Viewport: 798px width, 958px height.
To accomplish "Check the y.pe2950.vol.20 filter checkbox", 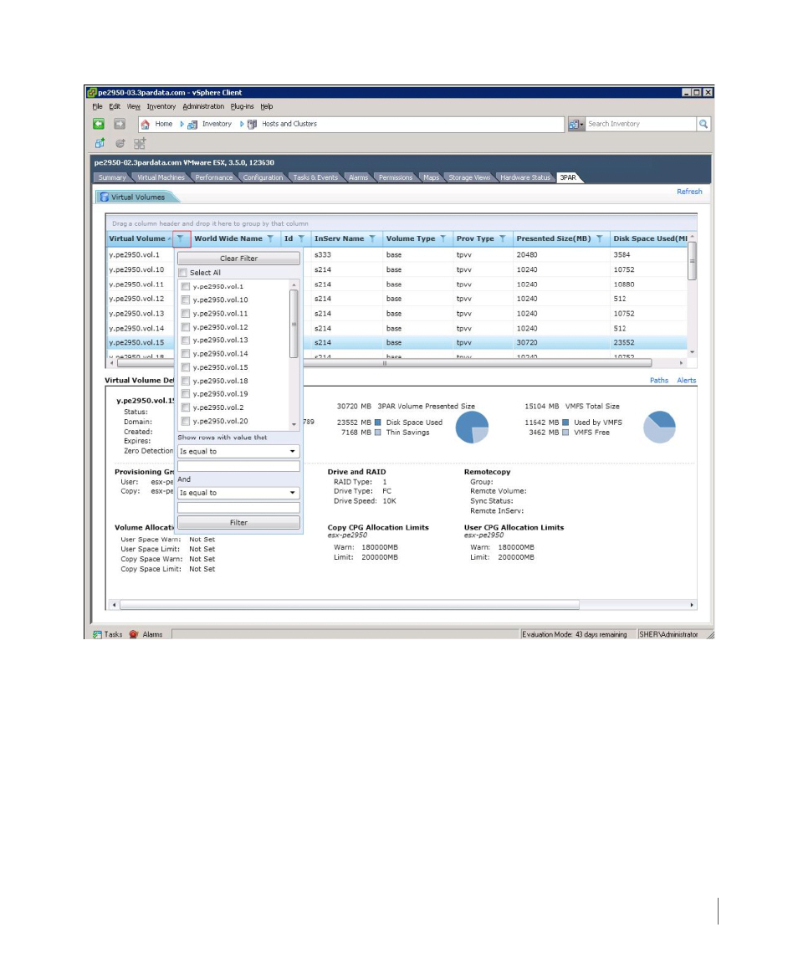I will pos(186,421).
